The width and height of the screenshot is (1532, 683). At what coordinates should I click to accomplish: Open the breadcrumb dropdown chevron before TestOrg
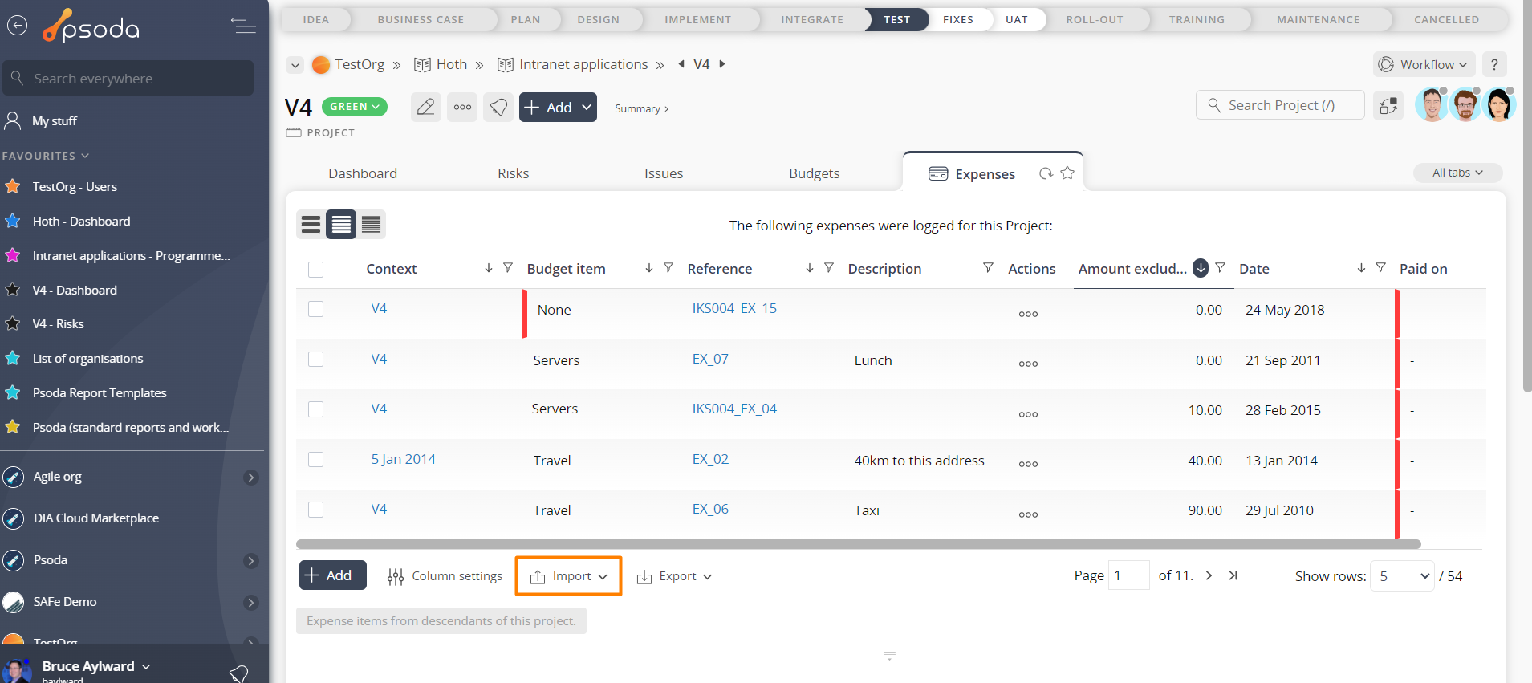tap(295, 65)
